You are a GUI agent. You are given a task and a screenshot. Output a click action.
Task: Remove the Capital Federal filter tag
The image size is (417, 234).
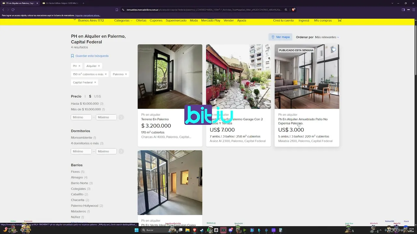coord(95,83)
